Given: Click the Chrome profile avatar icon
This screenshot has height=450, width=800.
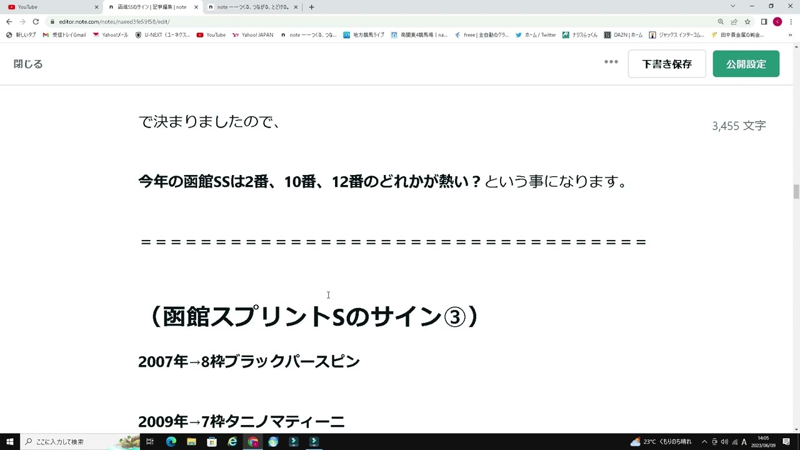Looking at the screenshot, I should pyautogui.click(x=777, y=21).
